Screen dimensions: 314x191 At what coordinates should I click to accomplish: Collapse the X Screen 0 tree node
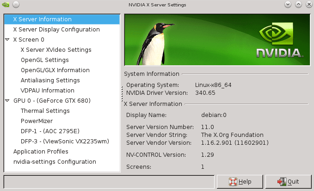coord(7,39)
